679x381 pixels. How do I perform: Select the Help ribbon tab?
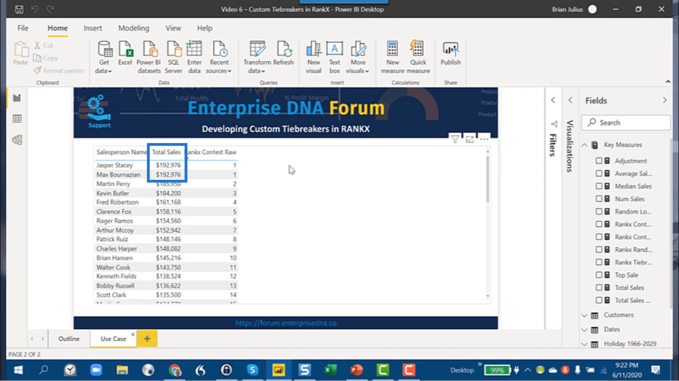tap(205, 28)
